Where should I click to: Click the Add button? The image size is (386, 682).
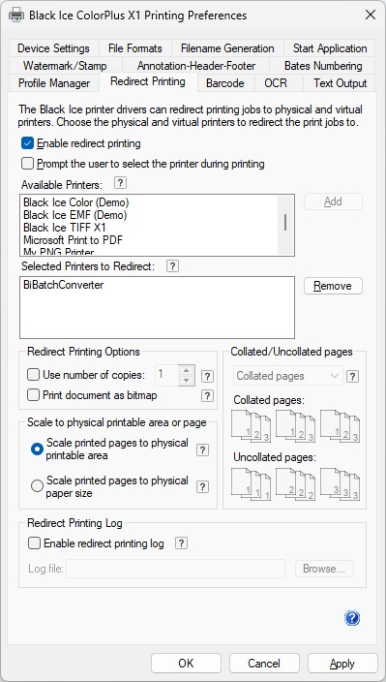333,201
